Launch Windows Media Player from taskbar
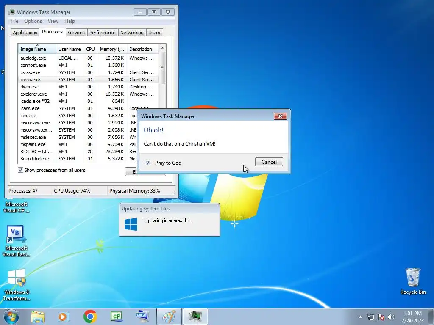The width and height of the screenshot is (434, 325). pyautogui.click(x=64, y=317)
